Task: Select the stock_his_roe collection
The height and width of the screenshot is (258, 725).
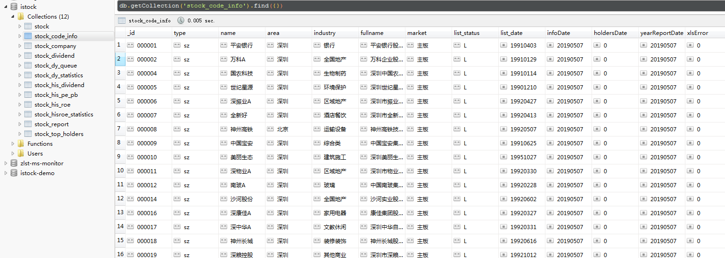Action: (53, 104)
